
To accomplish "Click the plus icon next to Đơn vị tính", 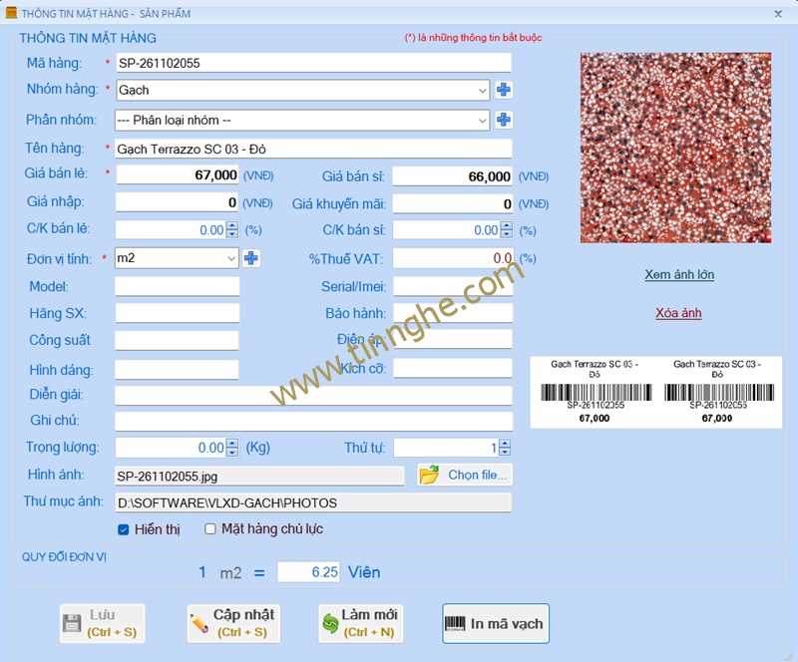I will point(251,258).
